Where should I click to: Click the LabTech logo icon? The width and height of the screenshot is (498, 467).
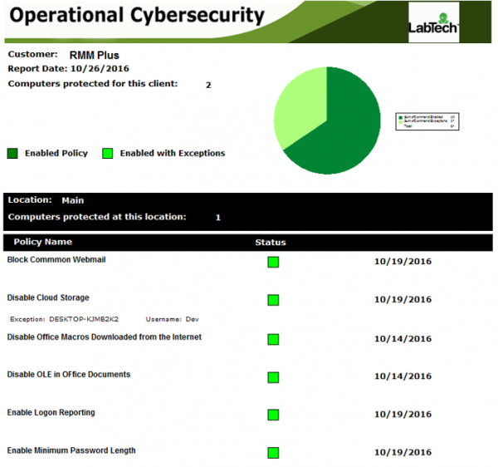click(435, 23)
